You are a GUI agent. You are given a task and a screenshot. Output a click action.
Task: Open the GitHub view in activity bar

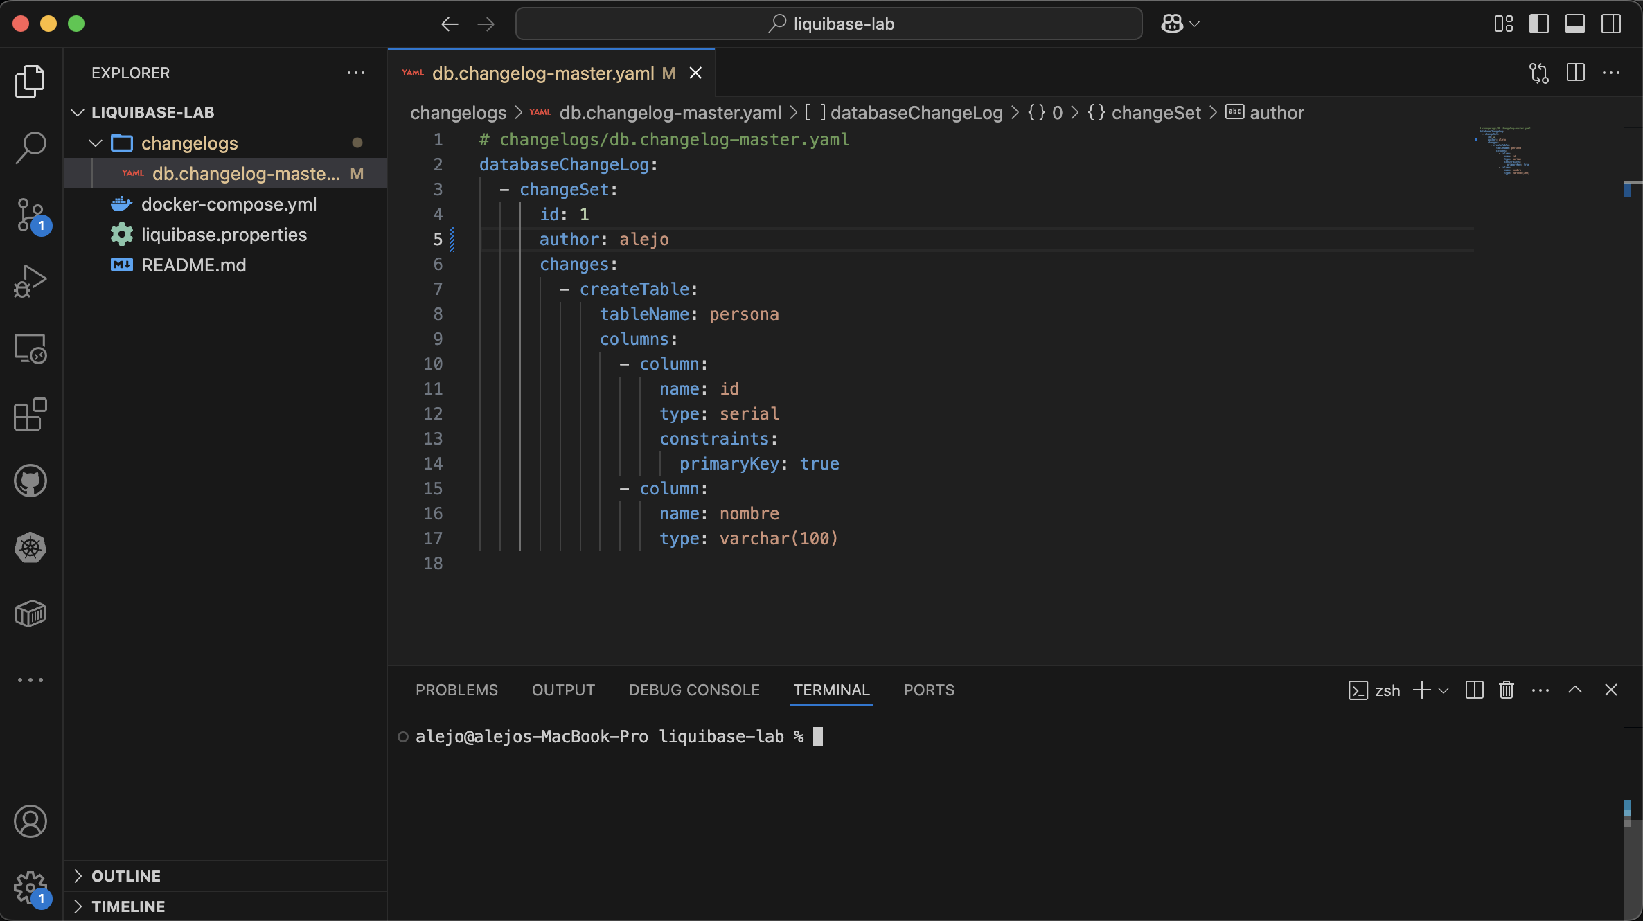tap(30, 481)
